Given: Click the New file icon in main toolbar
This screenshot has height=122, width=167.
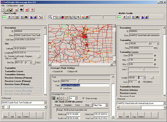Looking at the screenshot, I should pyautogui.click(x=3, y=10).
